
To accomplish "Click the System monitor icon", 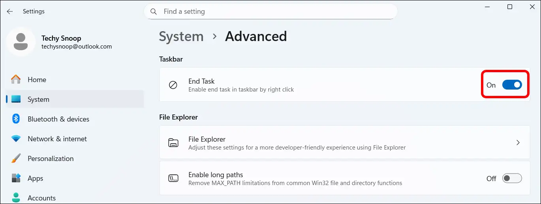I will [x=16, y=99].
